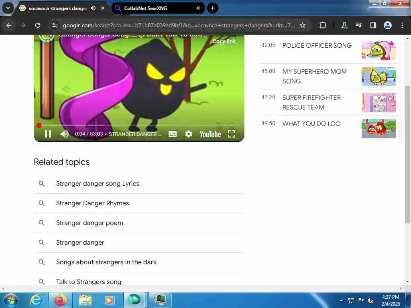This screenshot has height=308, width=411.
Task: Open Windows Start menu
Action: [x=11, y=300]
